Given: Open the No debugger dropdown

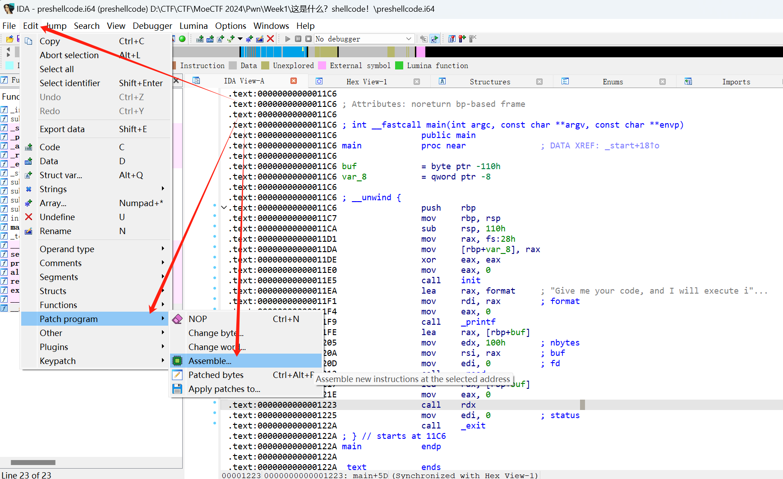Looking at the screenshot, I should pyautogui.click(x=408, y=39).
